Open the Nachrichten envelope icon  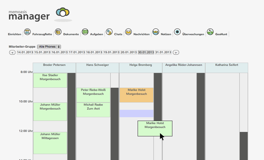128,32
